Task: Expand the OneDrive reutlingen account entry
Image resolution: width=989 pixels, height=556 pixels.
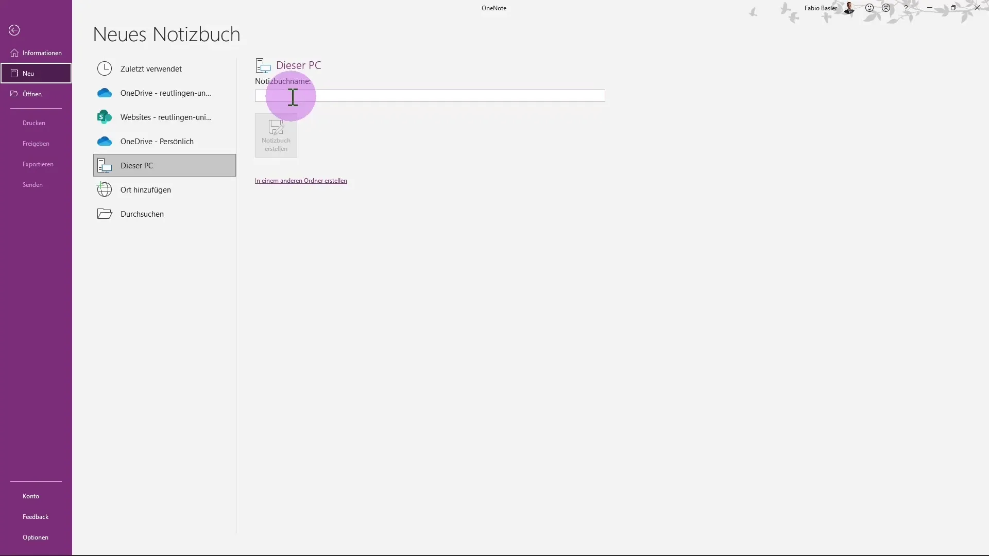Action: 165,92
